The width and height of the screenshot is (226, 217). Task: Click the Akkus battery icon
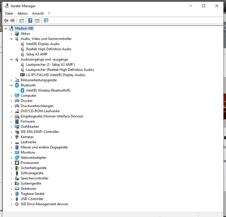pyautogui.click(x=17, y=34)
